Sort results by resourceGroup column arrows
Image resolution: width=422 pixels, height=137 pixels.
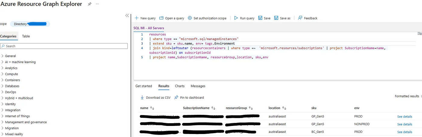coord(251,108)
